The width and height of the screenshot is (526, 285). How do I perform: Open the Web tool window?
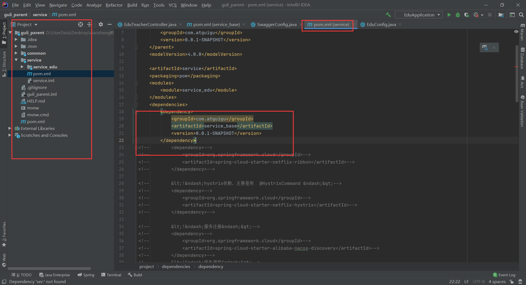[x=4, y=260]
